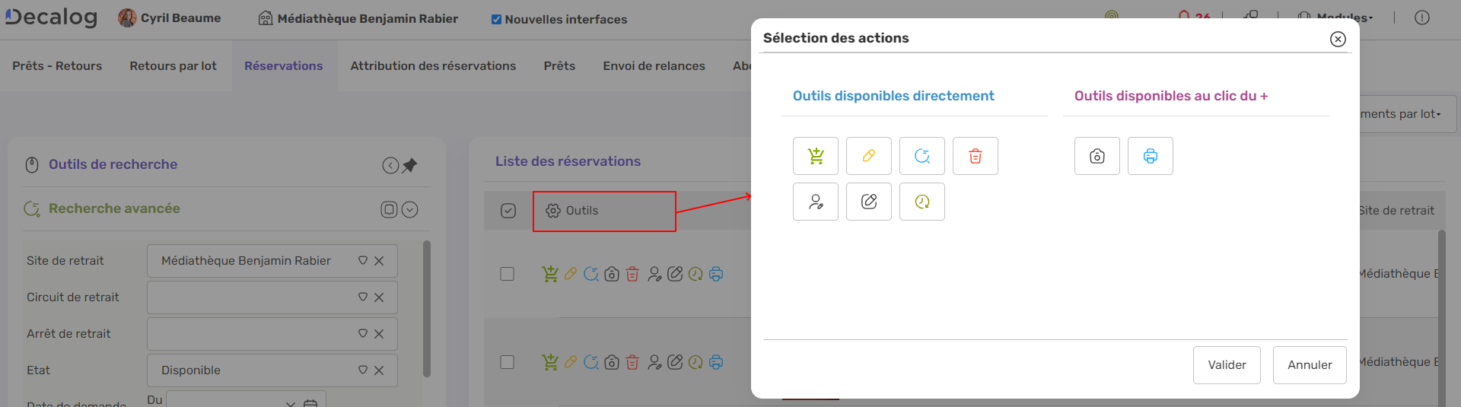The height and width of the screenshot is (407, 1461).
Task: Switch to the Retours par lot tab
Action: [173, 66]
